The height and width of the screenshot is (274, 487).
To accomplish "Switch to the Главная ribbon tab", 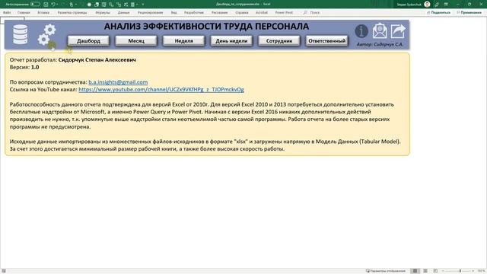I will 24,12.
